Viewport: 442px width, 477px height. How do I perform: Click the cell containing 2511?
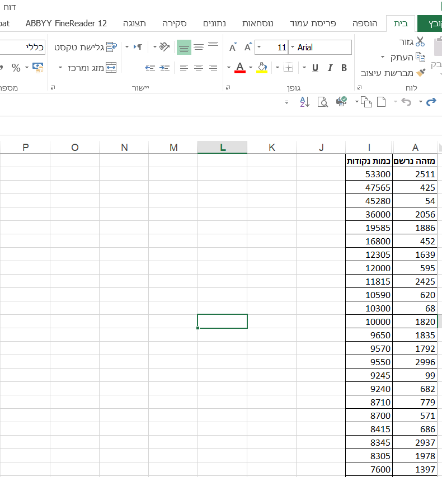(x=415, y=174)
